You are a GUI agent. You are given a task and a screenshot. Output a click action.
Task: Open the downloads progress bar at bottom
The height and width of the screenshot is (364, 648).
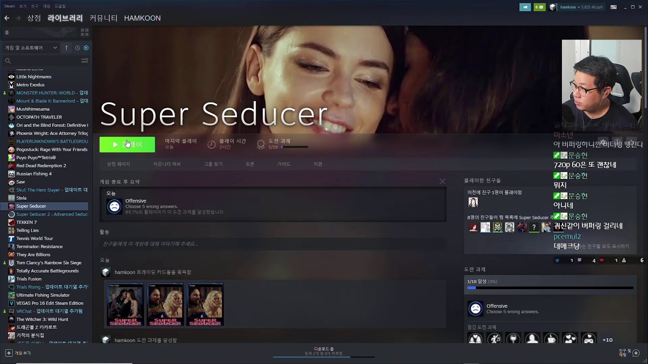324,357
